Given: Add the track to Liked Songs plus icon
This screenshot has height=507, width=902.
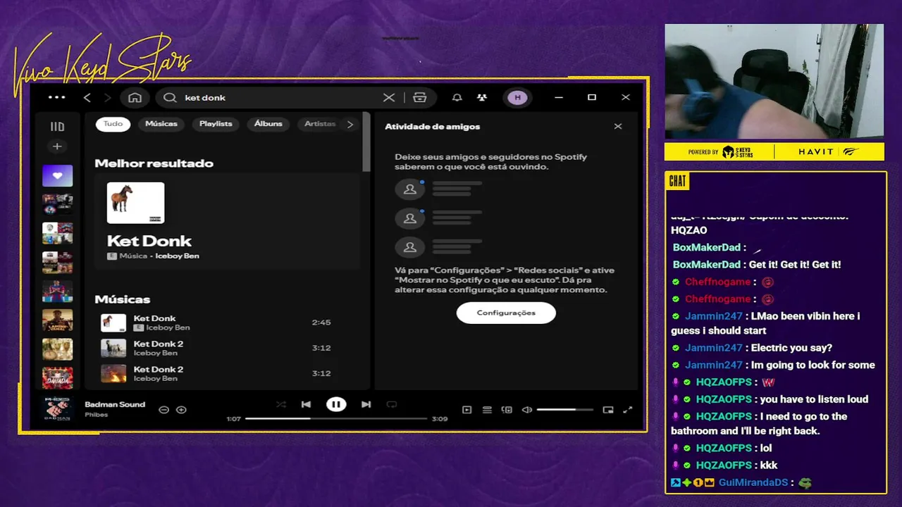Looking at the screenshot, I should pyautogui.click(x=181, y=410).
